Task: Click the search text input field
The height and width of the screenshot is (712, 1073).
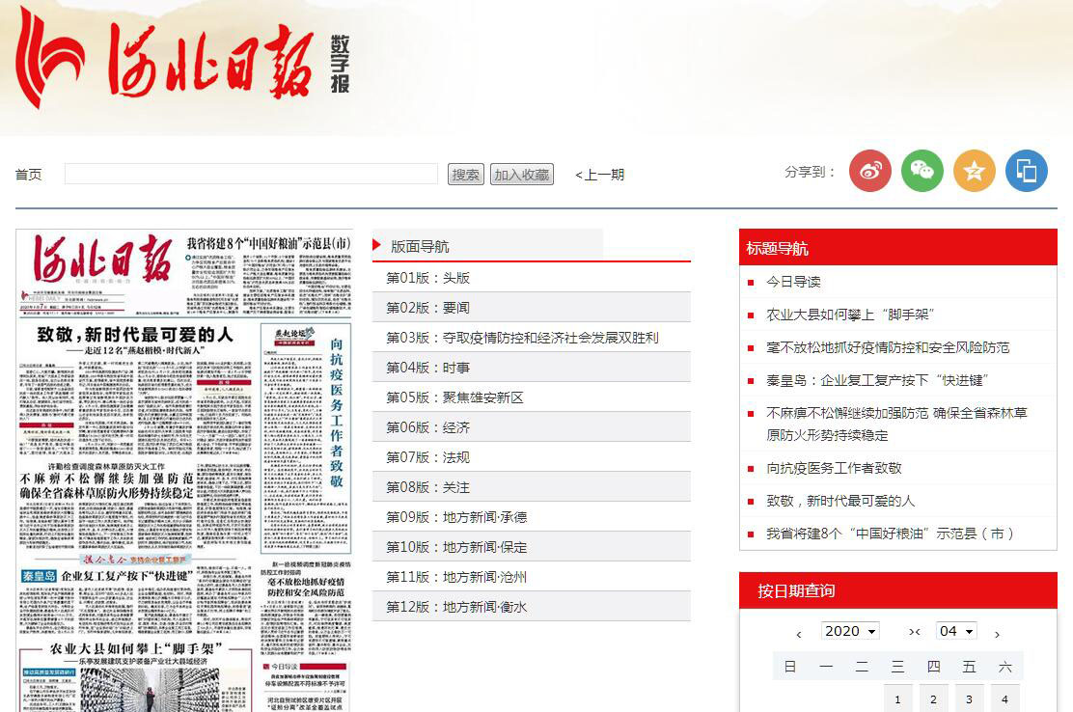Action: coord(251,174)
